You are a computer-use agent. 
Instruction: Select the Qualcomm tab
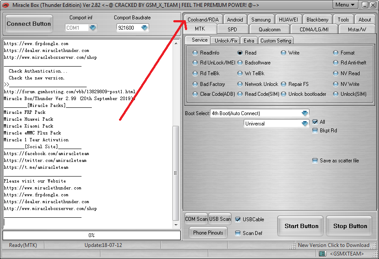(x=269, y=29)
